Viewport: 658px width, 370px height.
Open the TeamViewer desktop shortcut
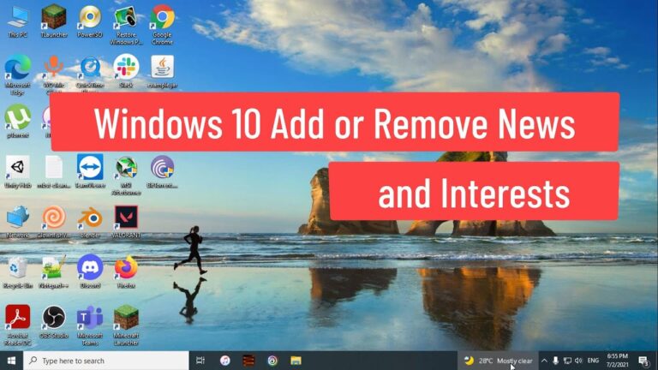[x=90, y=167]
